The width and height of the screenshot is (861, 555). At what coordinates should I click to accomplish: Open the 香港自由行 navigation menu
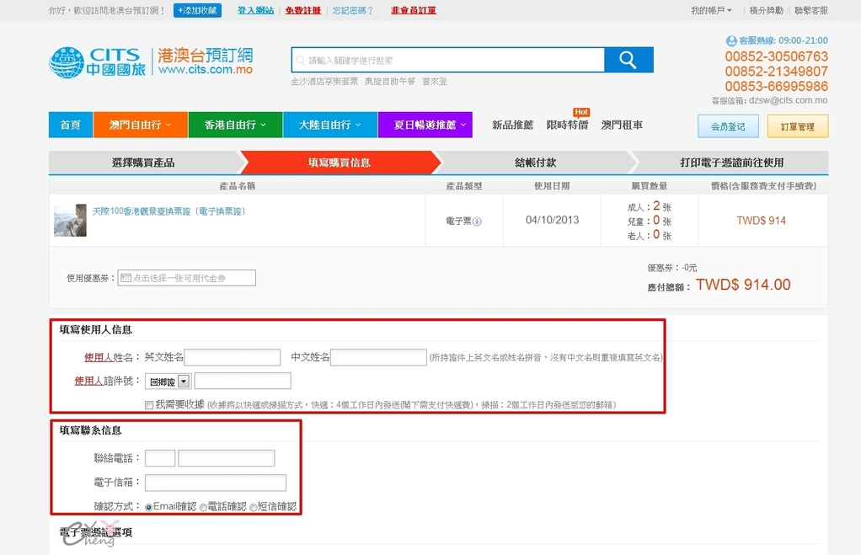(235, 125)
